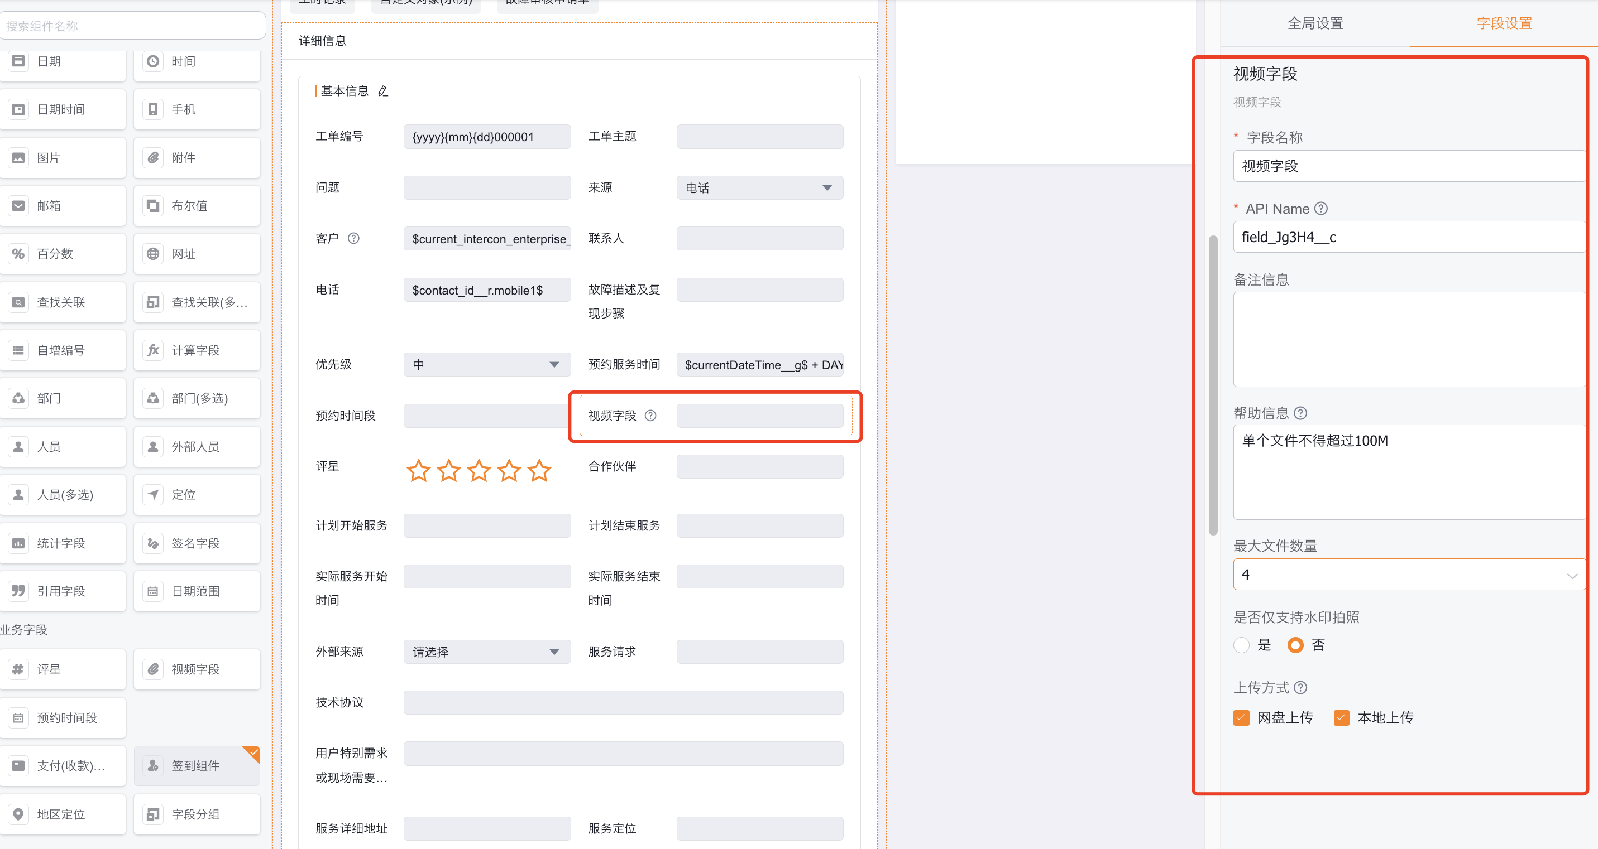1598x849 pixels.
Task: Open the 最大文件数量 dropdown
Action: pos(1408,575)
